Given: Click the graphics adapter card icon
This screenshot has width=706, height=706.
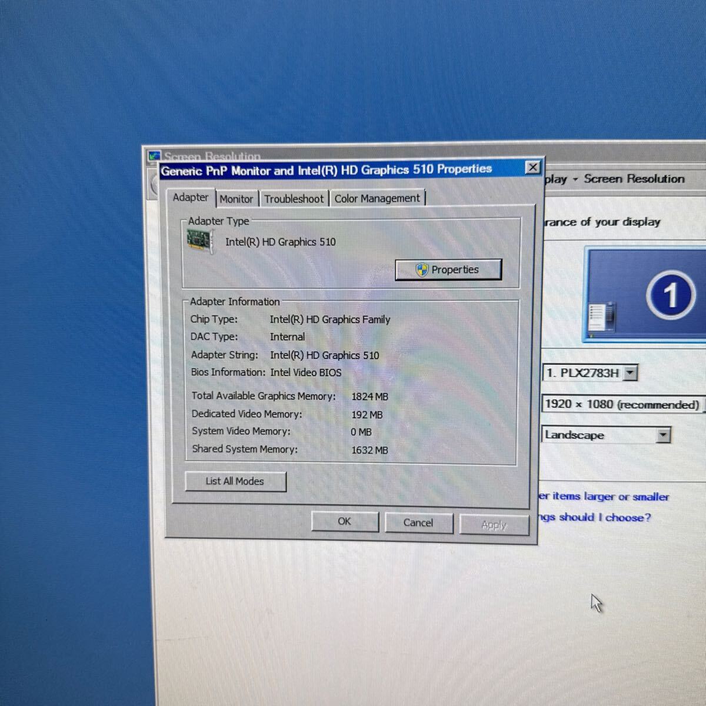Looking at the screenshot, I should (200, 241).
